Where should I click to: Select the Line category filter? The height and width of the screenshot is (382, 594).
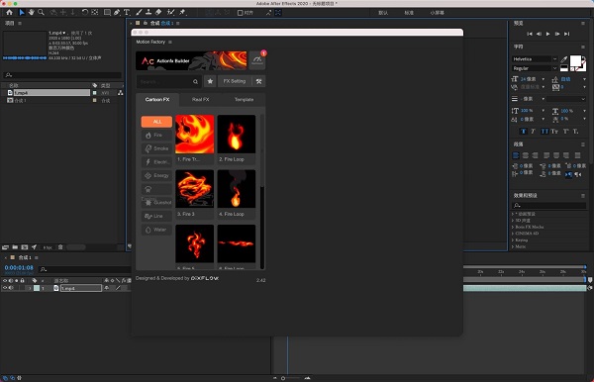pyautogui.click(x=156, y=216)
